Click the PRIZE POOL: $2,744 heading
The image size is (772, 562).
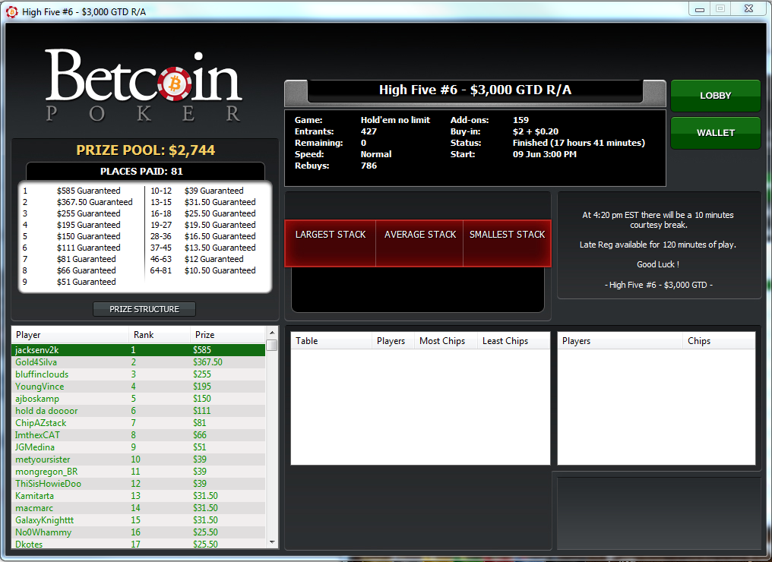(146, 150)
